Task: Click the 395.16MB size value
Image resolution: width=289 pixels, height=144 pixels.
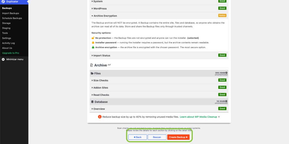Action: click(220, 73)
